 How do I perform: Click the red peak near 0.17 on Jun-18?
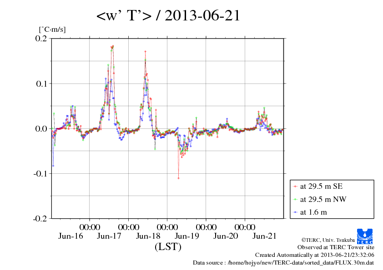tap(146, 51)
